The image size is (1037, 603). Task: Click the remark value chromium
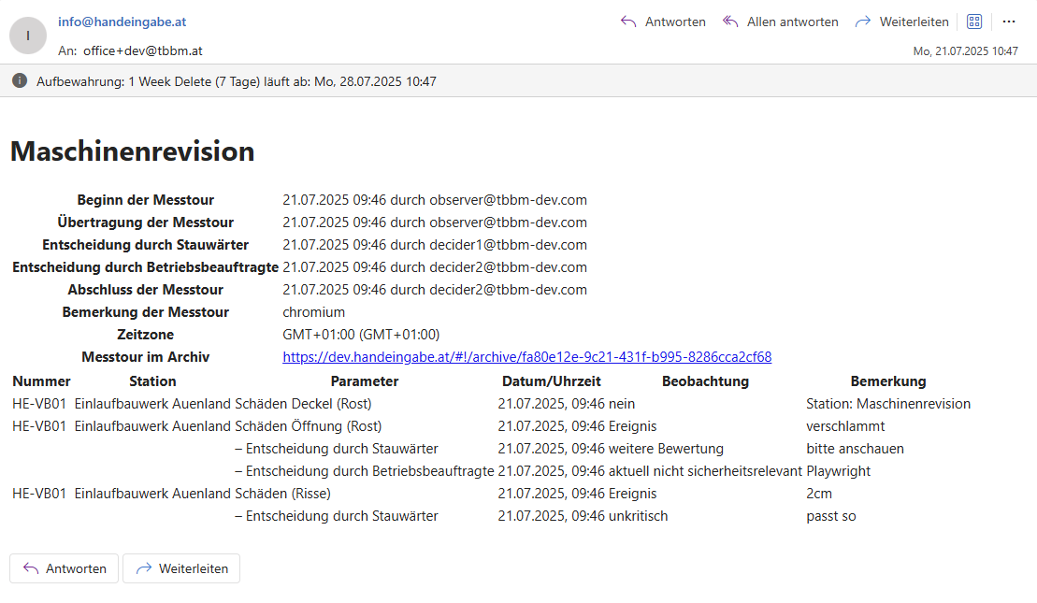tap(313, 312)
